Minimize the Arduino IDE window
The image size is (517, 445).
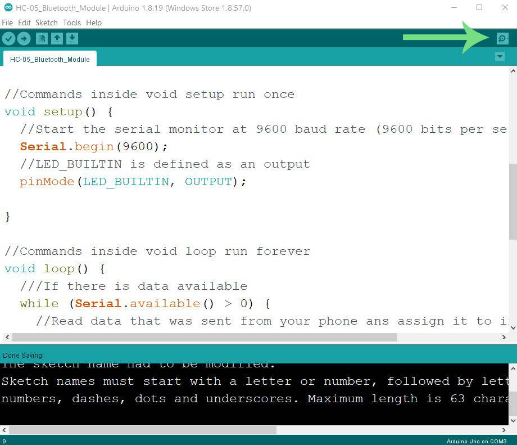454,7
